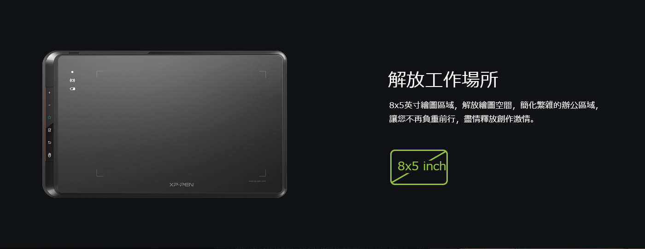
Task: Click the 解放工作場所 heading
Action: click(x=443, y=80)
